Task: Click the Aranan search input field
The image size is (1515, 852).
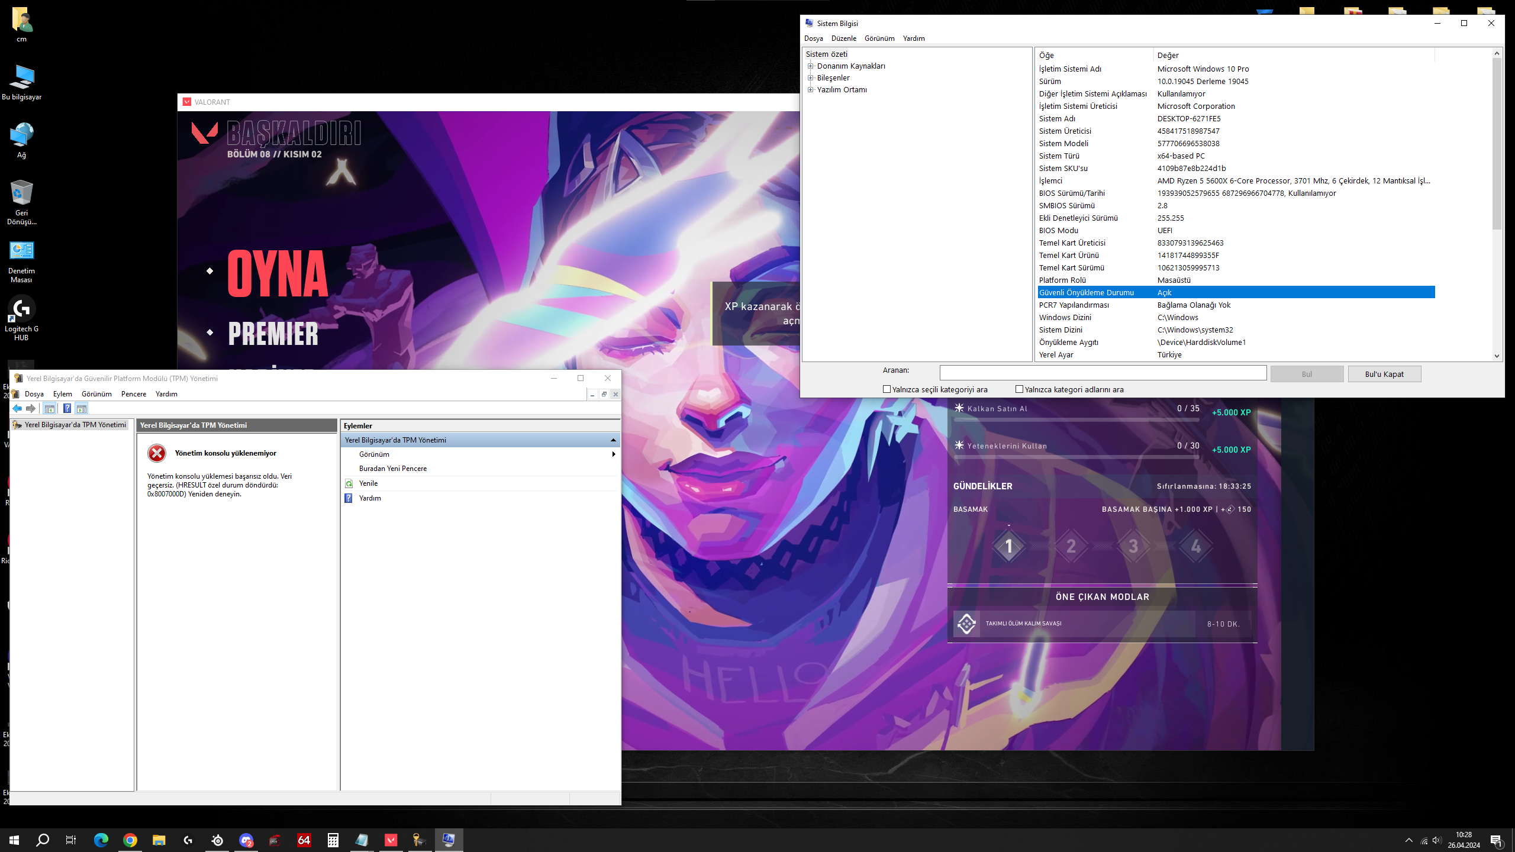Action: (x=1103, y=373)
